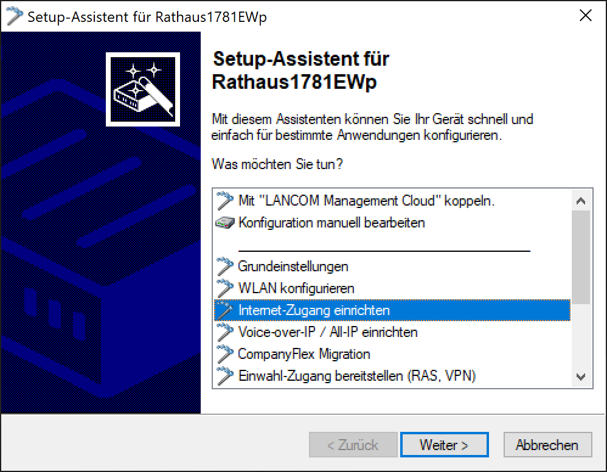Click the device icon beside Konfiguration manuell bearbeiten
607x472 pixels.
tap(224, 223)
